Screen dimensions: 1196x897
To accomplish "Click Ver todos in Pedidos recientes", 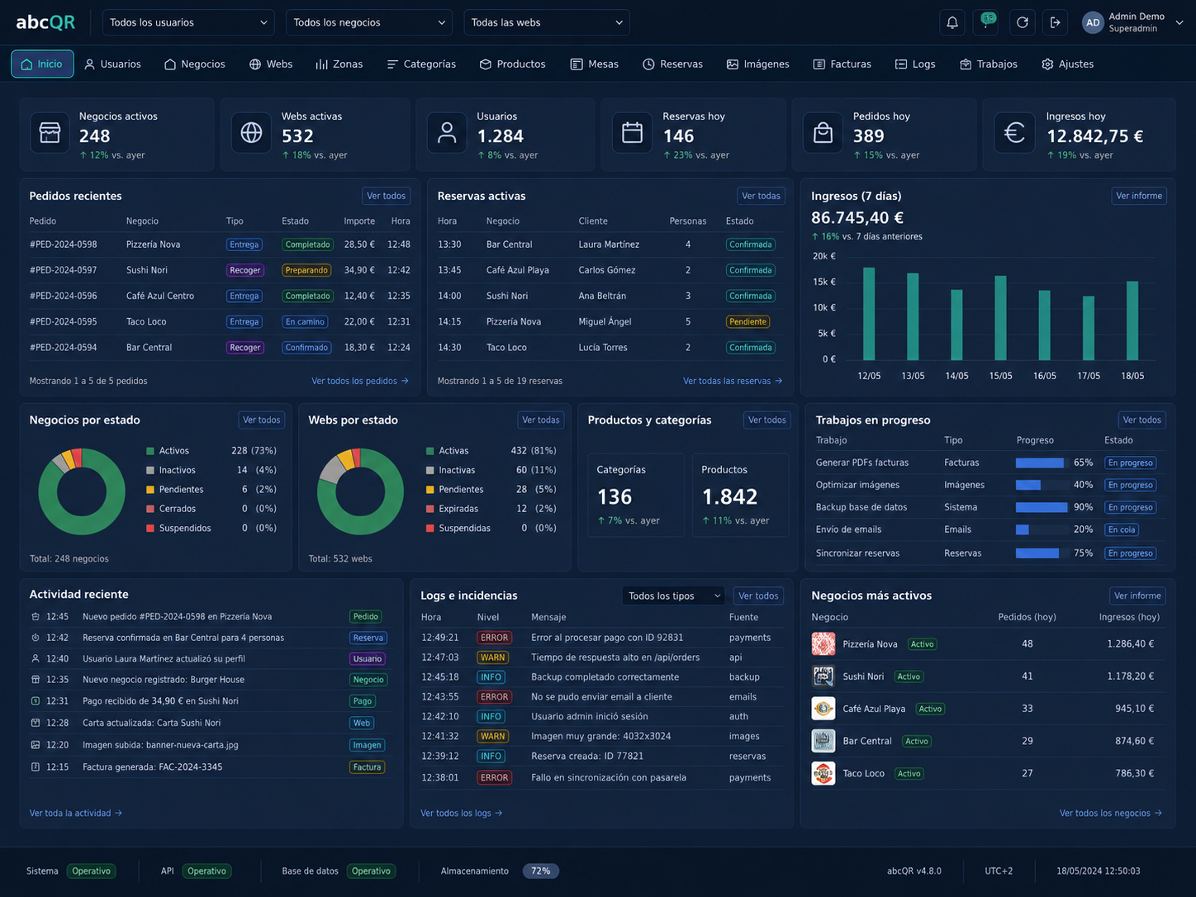I will pyautogui.click(x=386, y=196).
